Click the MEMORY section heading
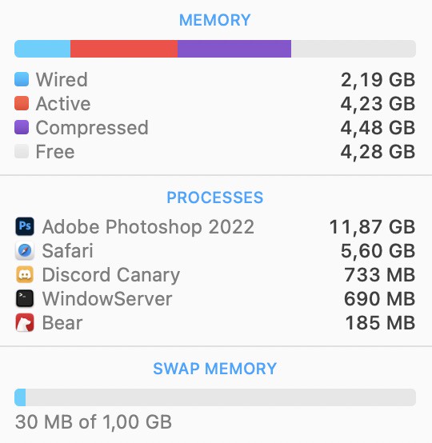 click(215, 20)
